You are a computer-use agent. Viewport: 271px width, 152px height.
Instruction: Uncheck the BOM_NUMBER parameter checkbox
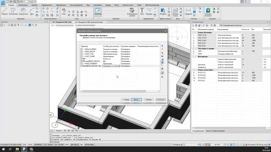[81, 49]
